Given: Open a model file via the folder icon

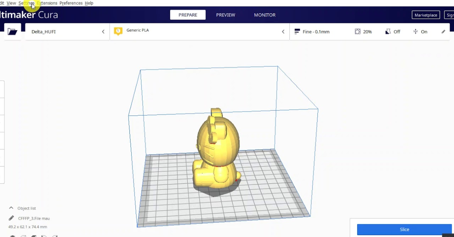Looking at the screenshot, I should tap(12, 31).
